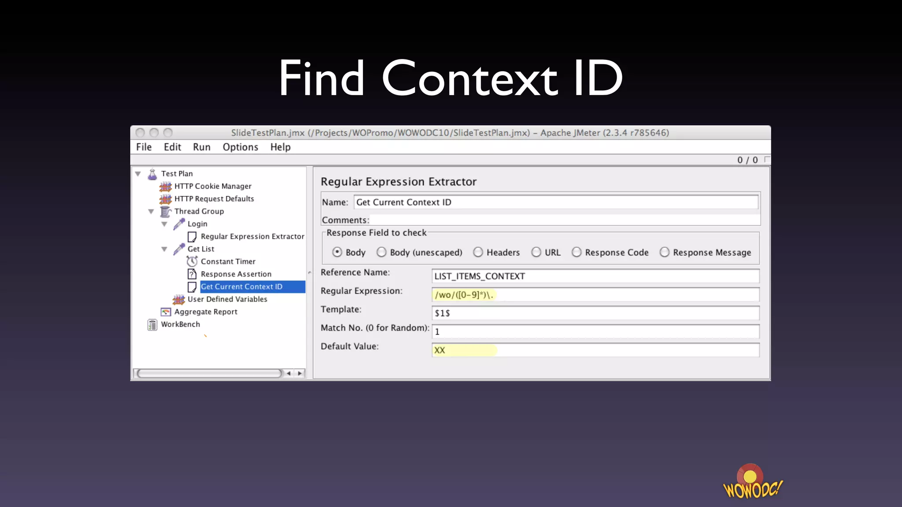Click the Get Current Context ID page icon

pos(192,287)
